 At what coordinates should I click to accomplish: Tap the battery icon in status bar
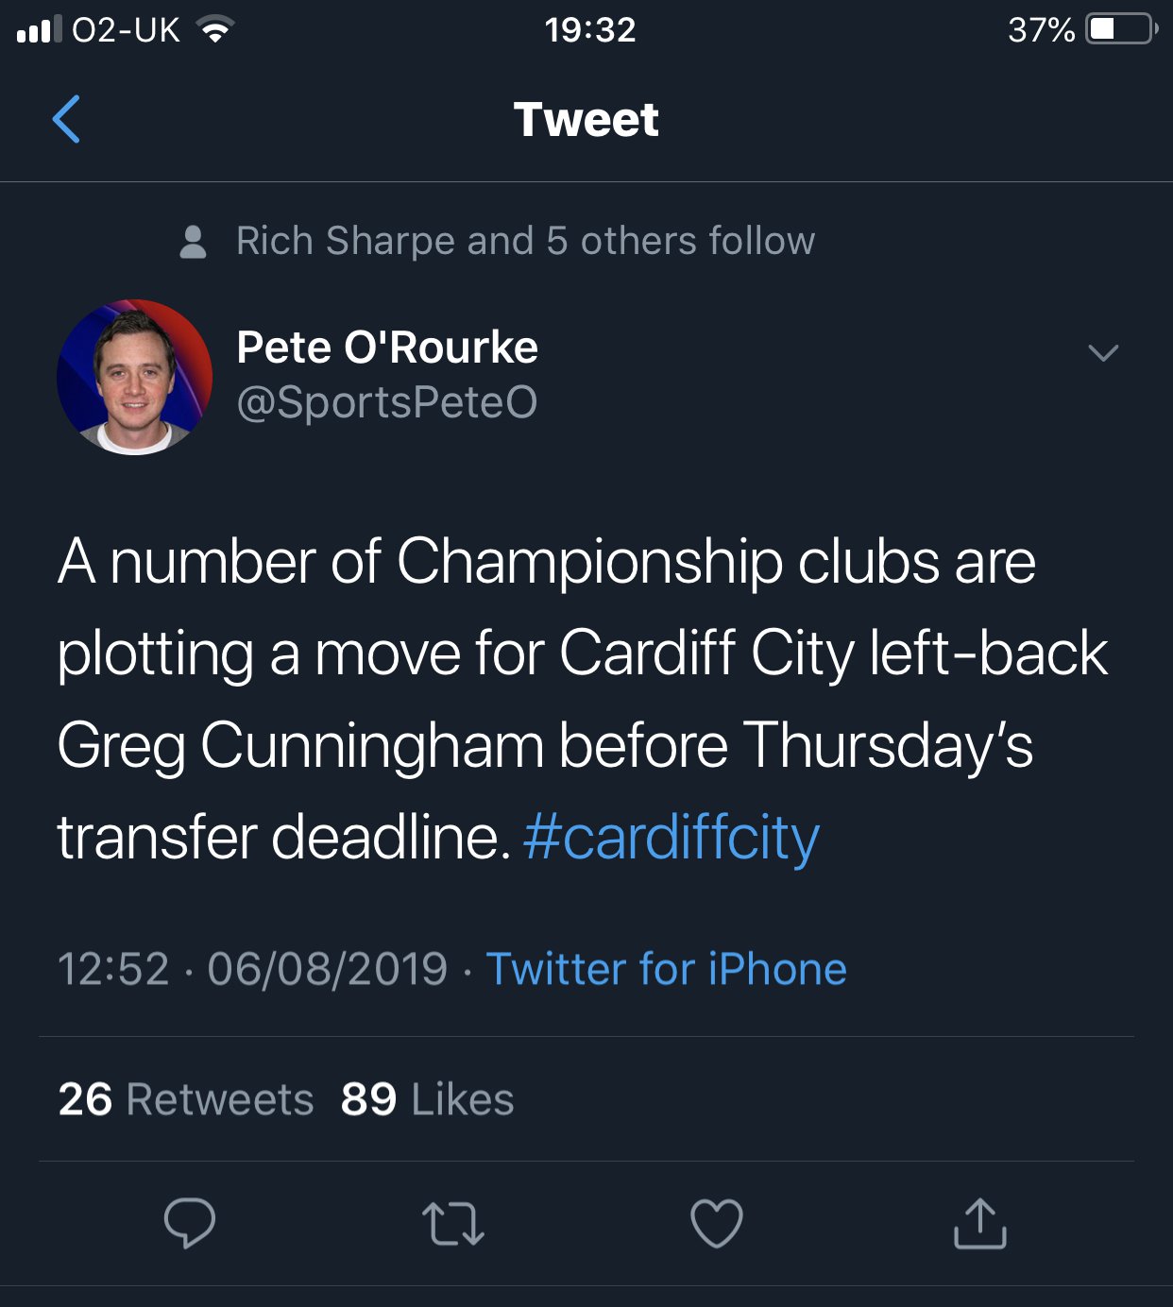point(1120,29)
